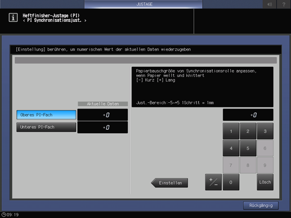Click the Just.-Bereich range text
291x218 pixels.
click(x=175, y=103)
